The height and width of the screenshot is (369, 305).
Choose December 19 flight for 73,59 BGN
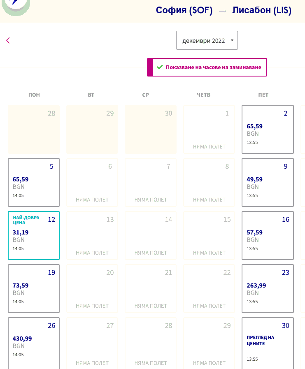click(x=34, y=288)
